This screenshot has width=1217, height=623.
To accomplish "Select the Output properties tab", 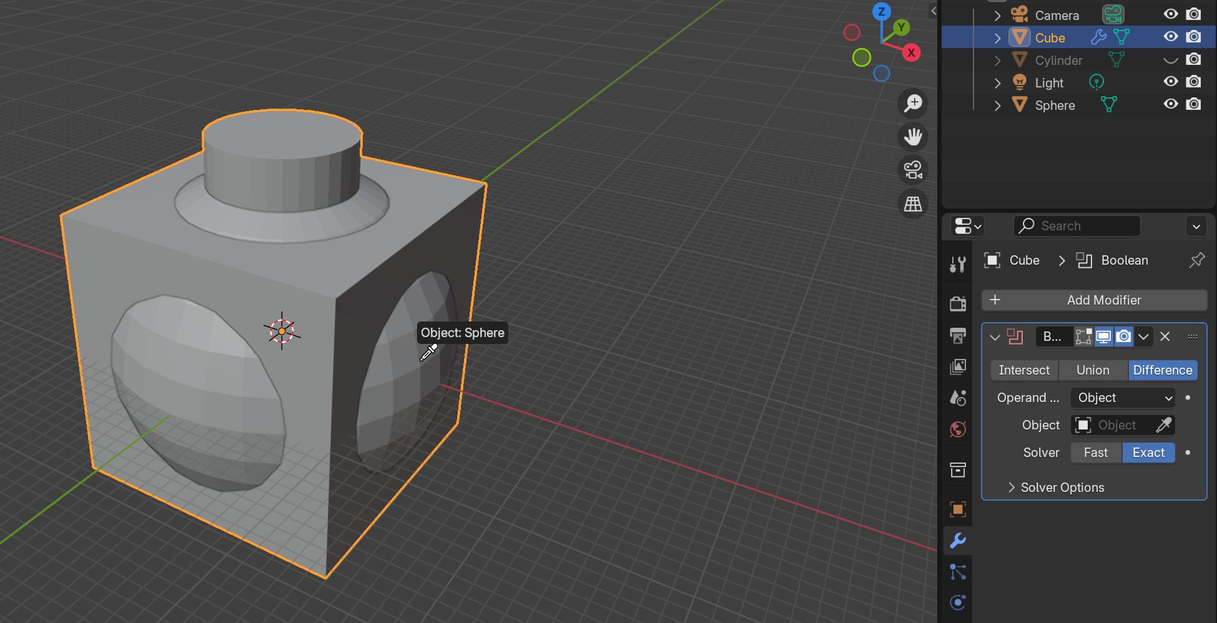I will coord(957,335).
